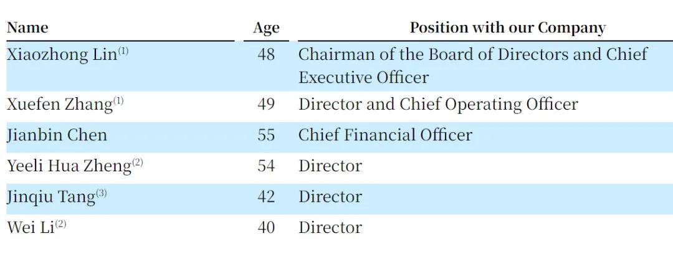Click footnote (2) beside Yeeli Hua Zheng
The image size is (673, 256).
coord(137,163)
